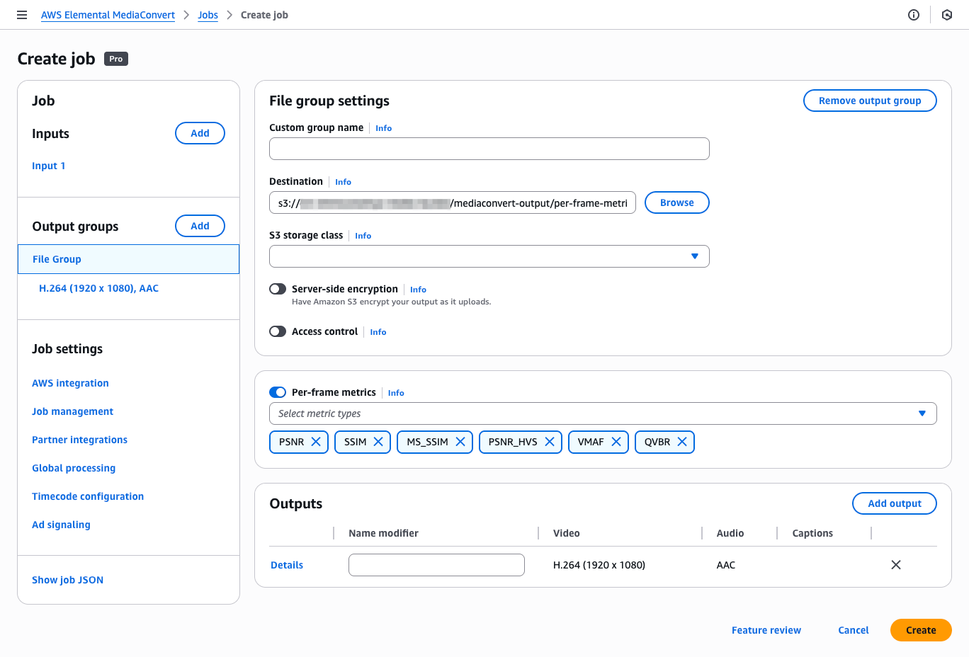Open AWS integration settings
This screenshot has height=657, width=969.
click(70, 383)
